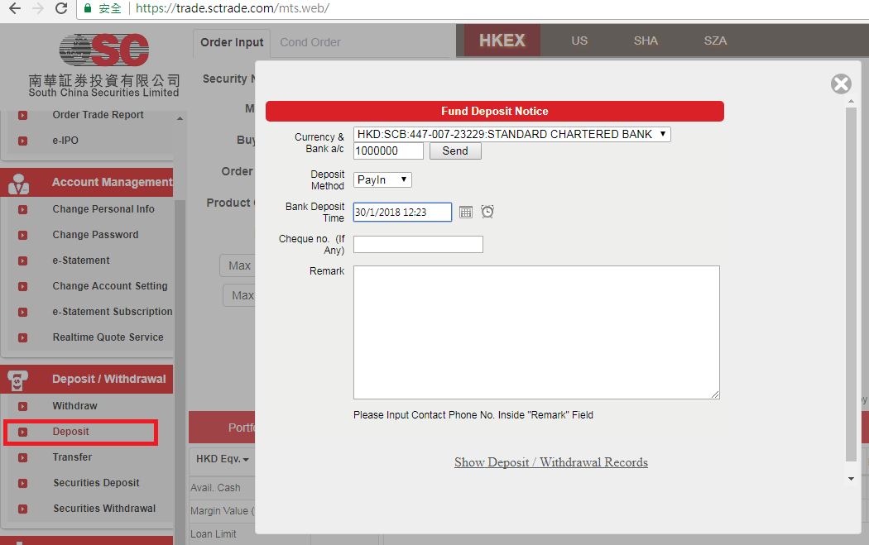This screenshot has width=869, height=545.
Task: Click the browser back arrow
Action: point(14,9)
